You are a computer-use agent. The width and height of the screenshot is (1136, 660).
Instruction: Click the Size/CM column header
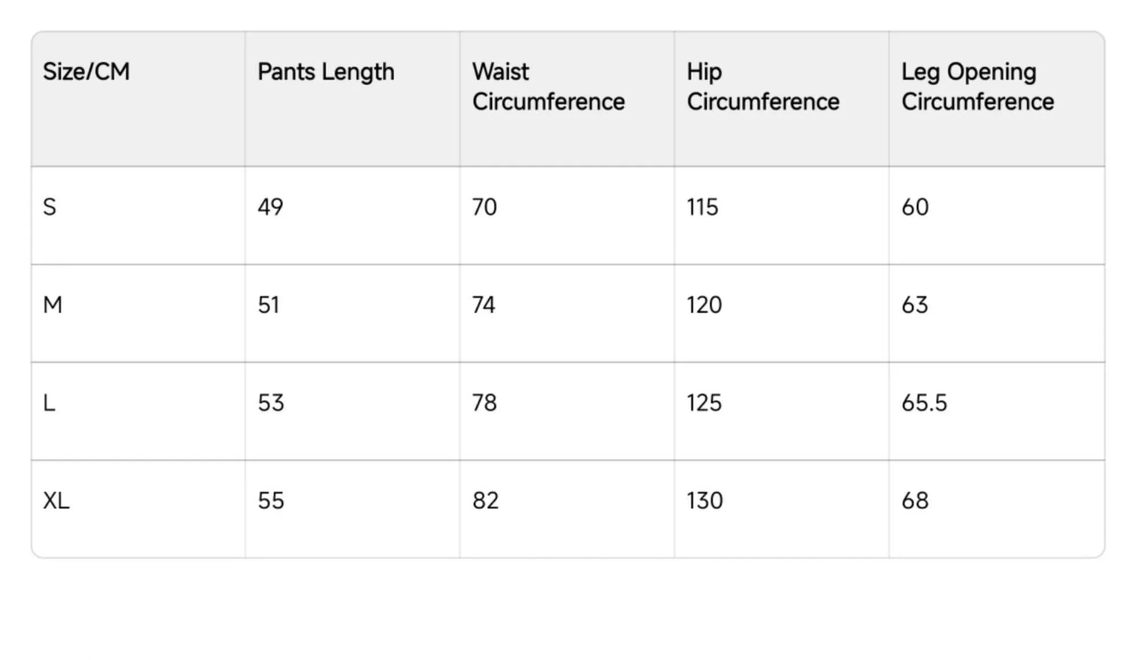tap(86, 72)
